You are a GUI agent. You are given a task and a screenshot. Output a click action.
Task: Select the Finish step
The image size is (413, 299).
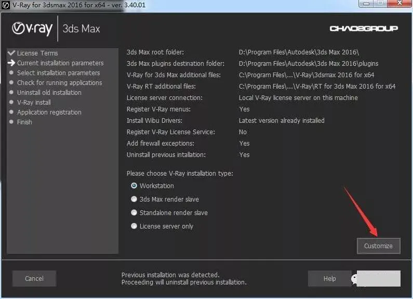coord(24,122)
